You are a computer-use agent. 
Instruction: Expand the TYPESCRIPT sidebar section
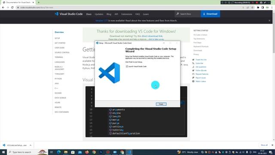(x=59, y=74)
